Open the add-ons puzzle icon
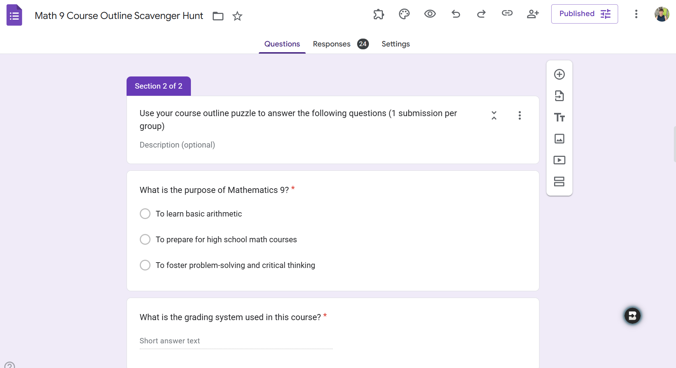This screenshot has height=368, width=676. (378, 14)
